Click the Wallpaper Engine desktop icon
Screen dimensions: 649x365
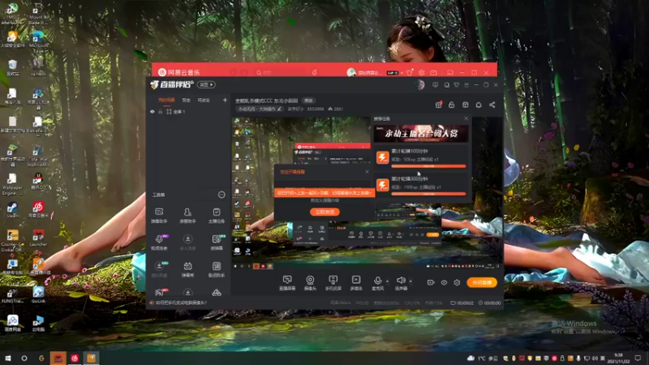click(12, 184)
